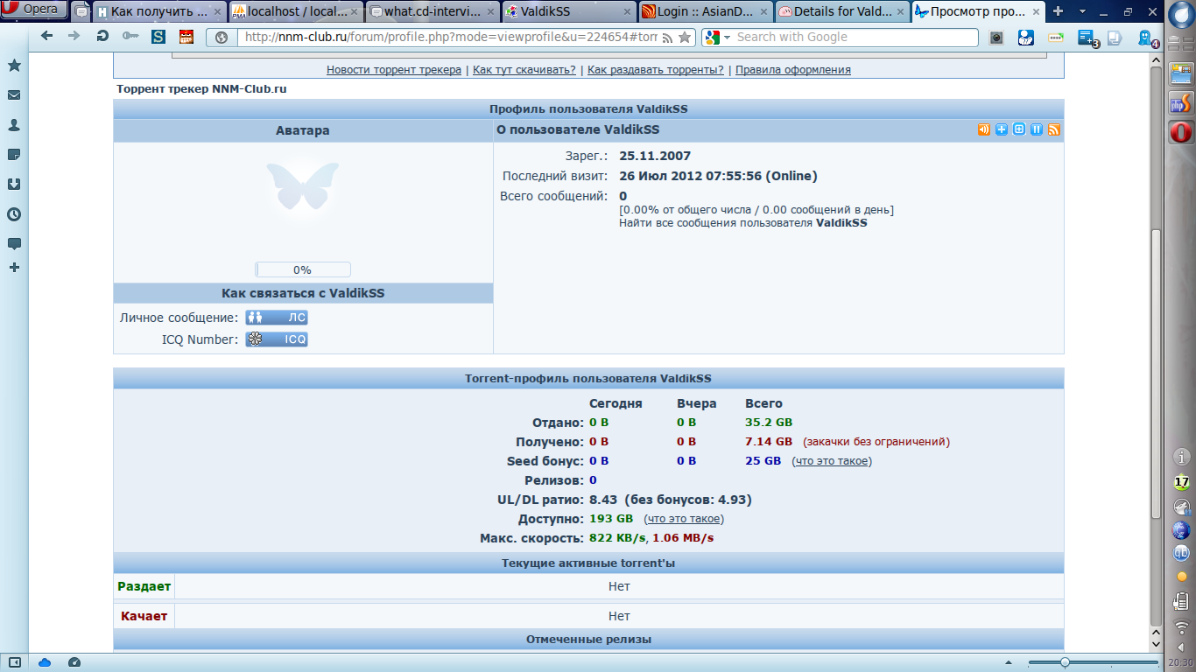Image resolution: width=1196 pixels, height=672 pixels.
Task: Toggle Opera Turbo in status bar
Action: (x=74, y=662)
